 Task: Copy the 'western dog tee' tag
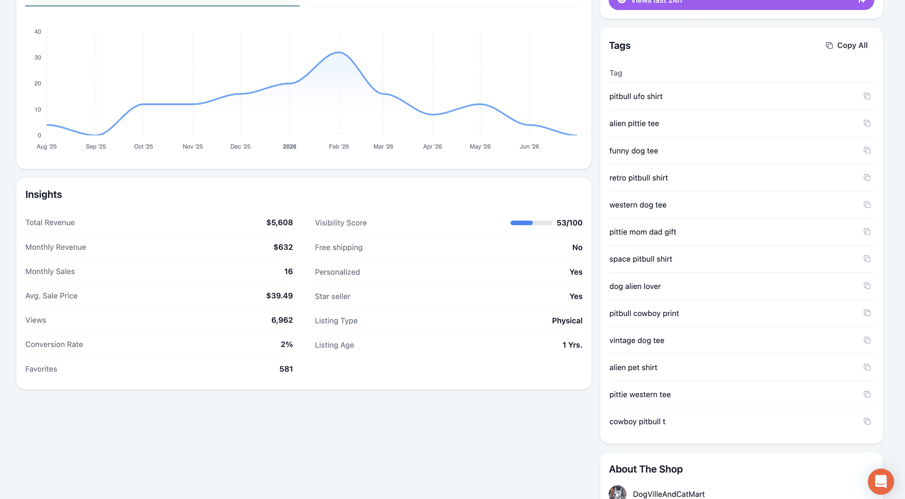[x=867, y=205]
